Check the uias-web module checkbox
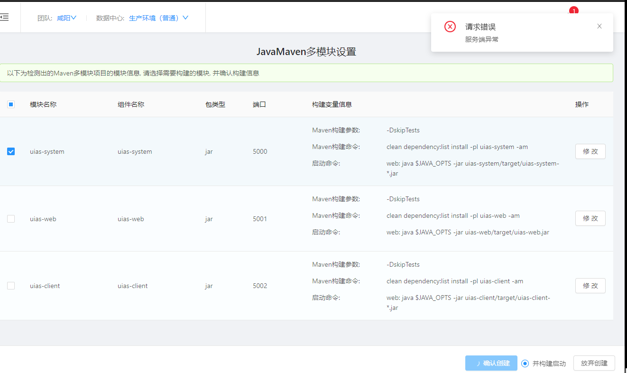Viewport: 627px width, 373px height. click(x=11, y=219)
